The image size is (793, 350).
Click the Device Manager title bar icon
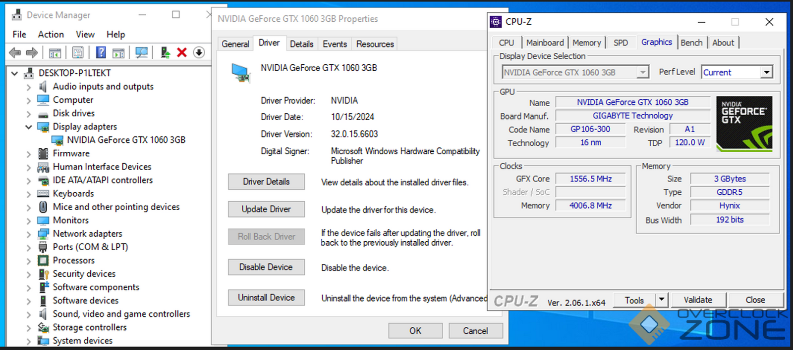pos(17,15)
